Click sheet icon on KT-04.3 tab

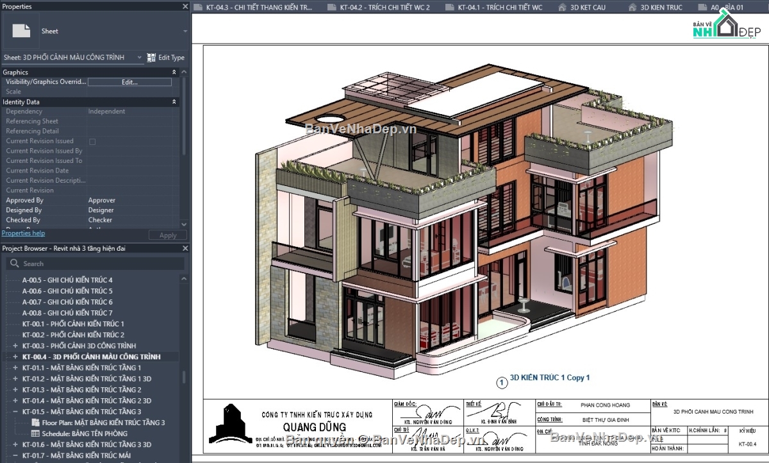pos(199,8)
